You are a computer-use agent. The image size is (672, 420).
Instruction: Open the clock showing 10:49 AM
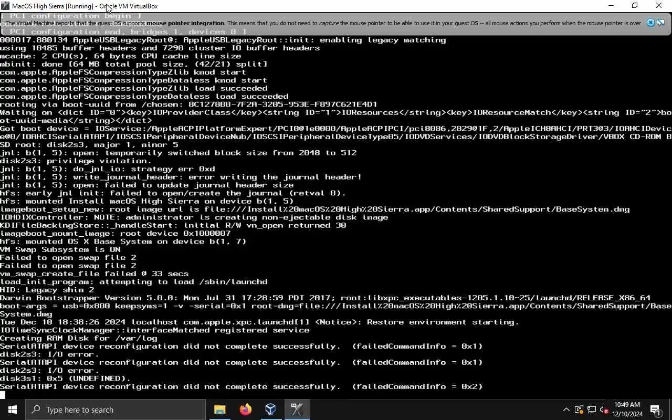click(628, 409)
